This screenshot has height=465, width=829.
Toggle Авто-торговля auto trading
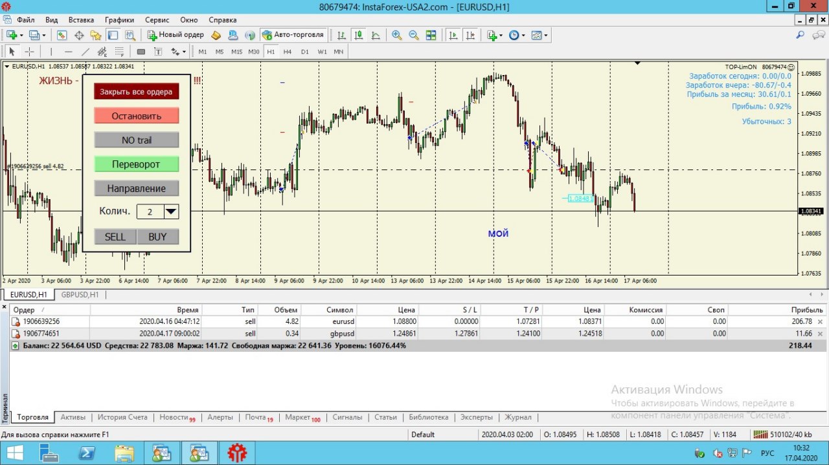[293, 35]
